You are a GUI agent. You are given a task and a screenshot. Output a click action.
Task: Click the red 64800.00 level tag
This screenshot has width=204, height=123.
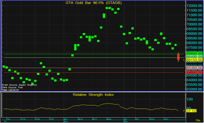pos(194,72)
